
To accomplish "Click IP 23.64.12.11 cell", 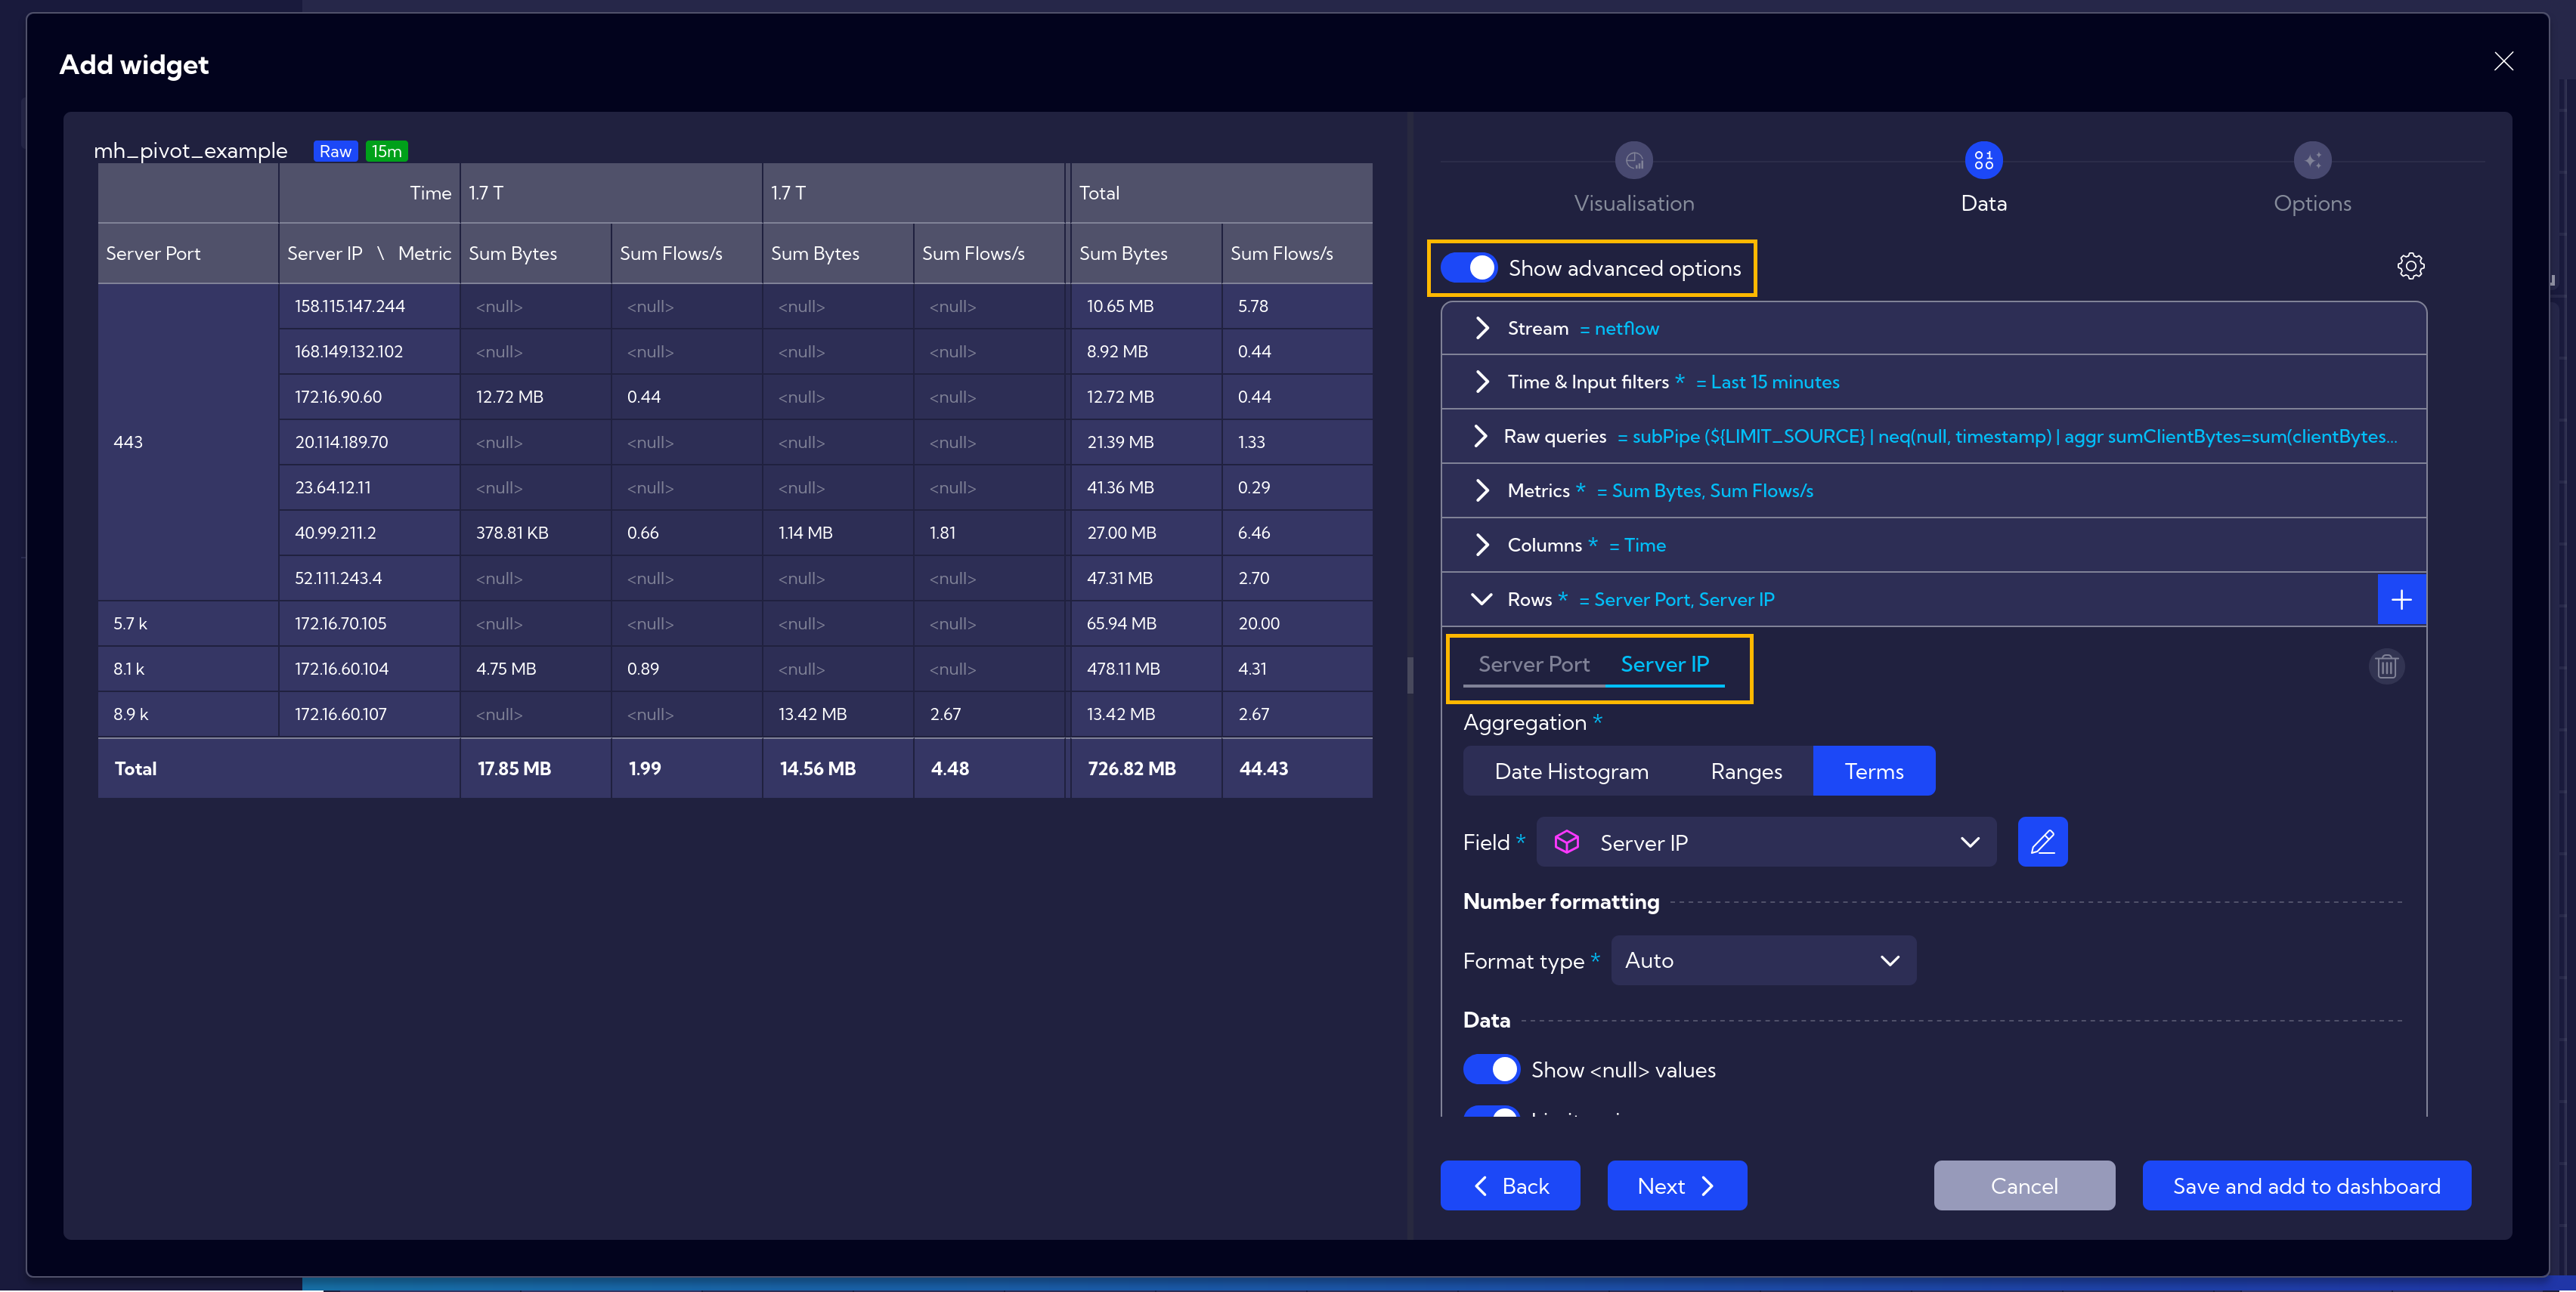I will 369,487.
